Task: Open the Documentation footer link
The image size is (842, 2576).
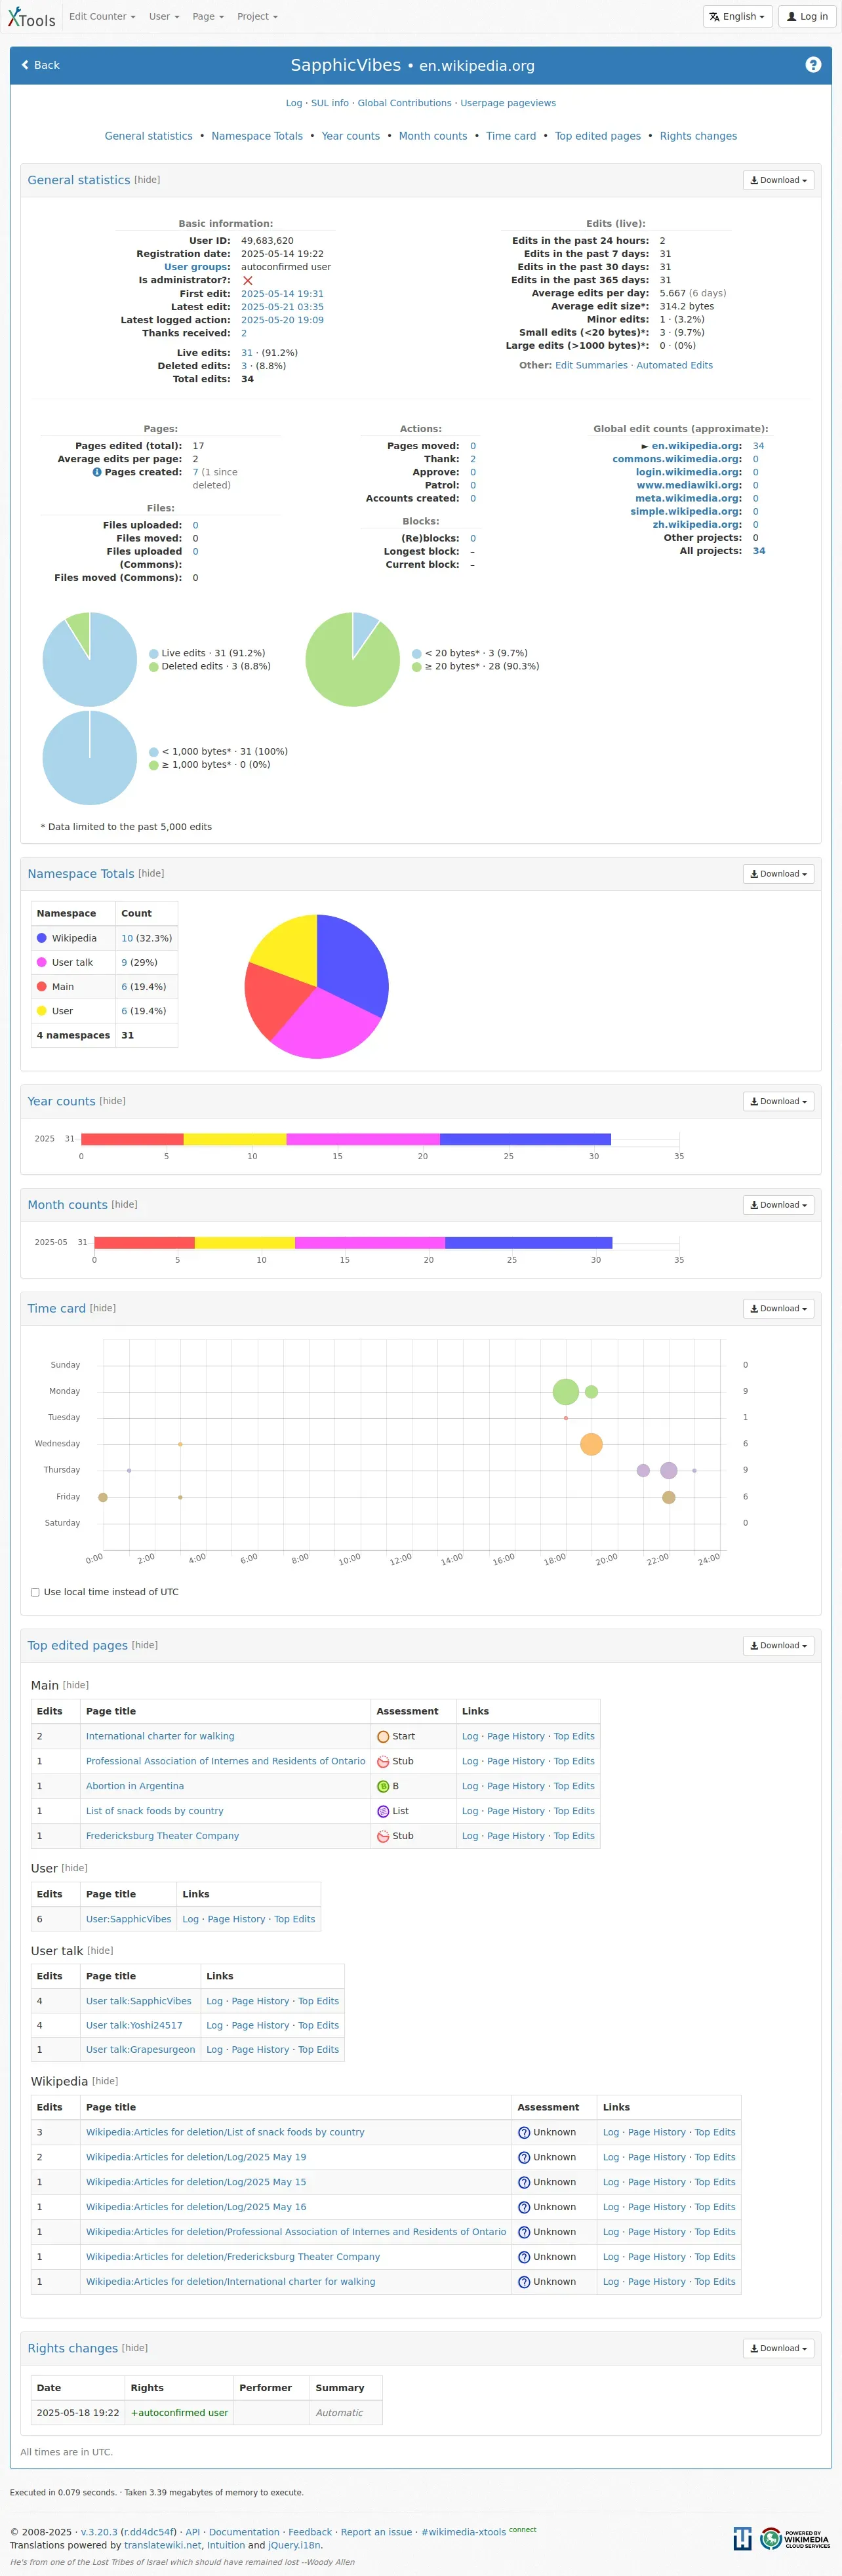Action: 244,2532
